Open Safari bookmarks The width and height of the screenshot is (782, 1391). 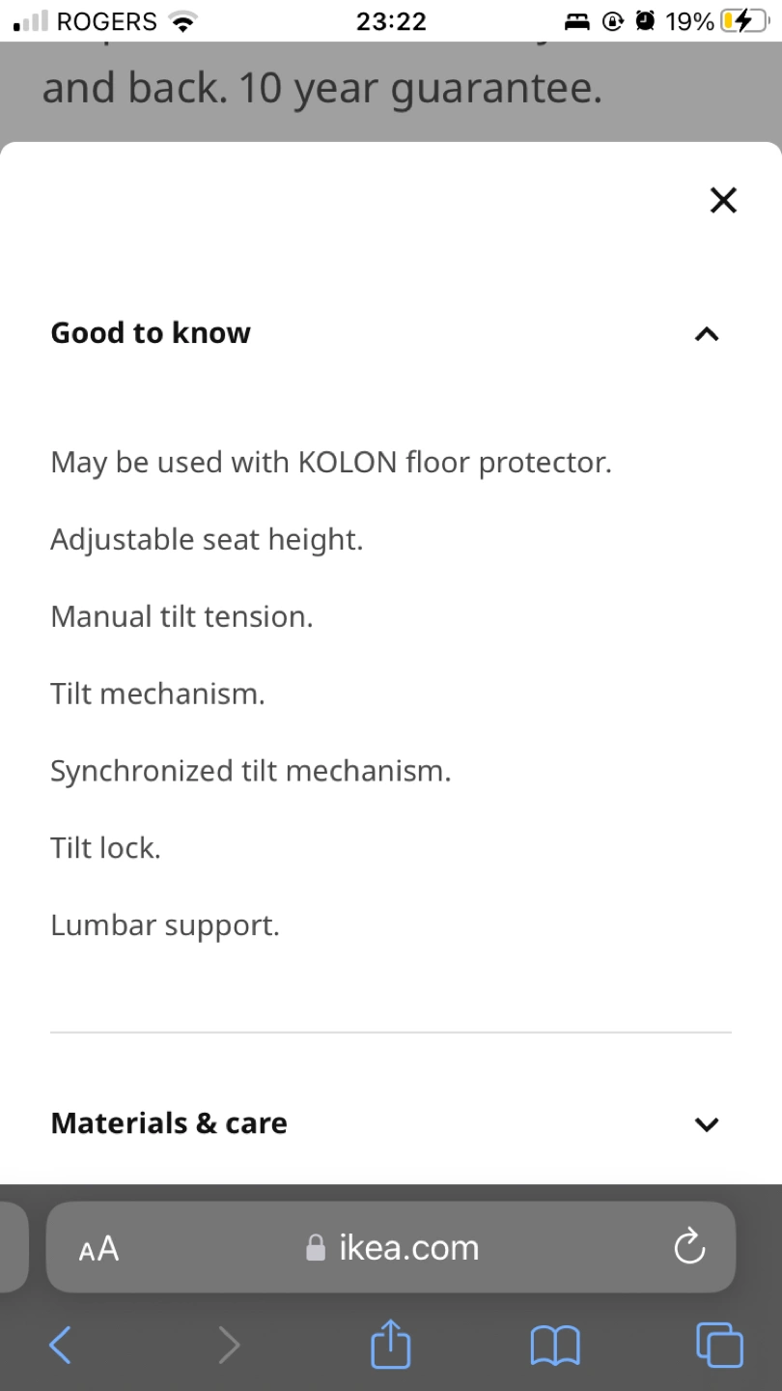[x=555, y=1344]
